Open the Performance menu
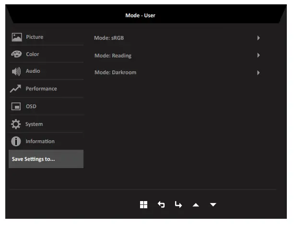 [x=46, y=89]
